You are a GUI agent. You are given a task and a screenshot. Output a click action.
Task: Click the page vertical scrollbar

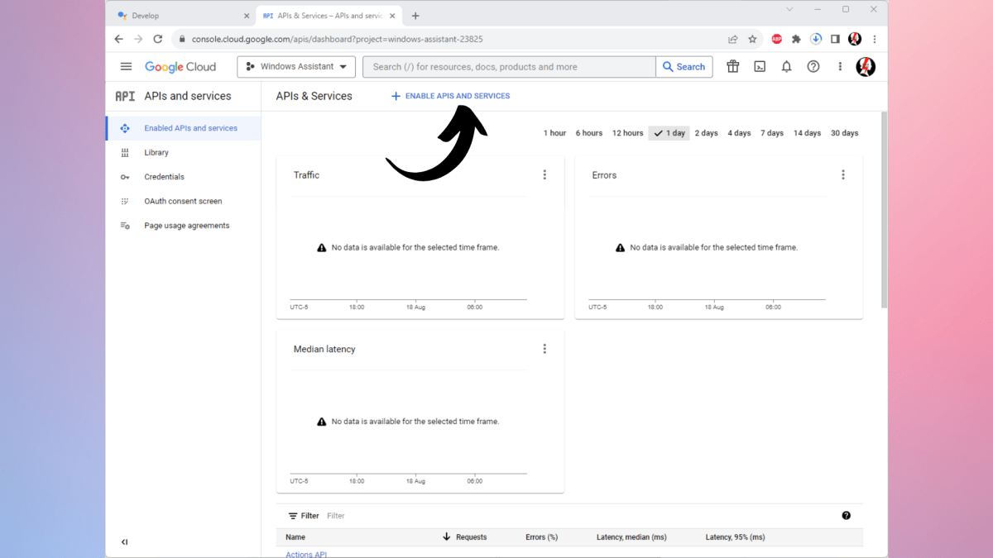point(884,210)
